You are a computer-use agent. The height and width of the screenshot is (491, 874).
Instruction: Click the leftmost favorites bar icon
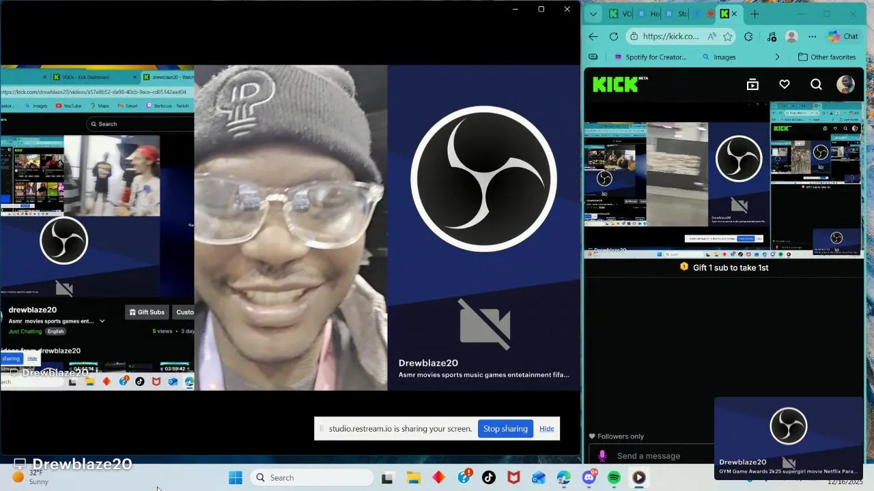pyautogui.click(x=593, y=57)
